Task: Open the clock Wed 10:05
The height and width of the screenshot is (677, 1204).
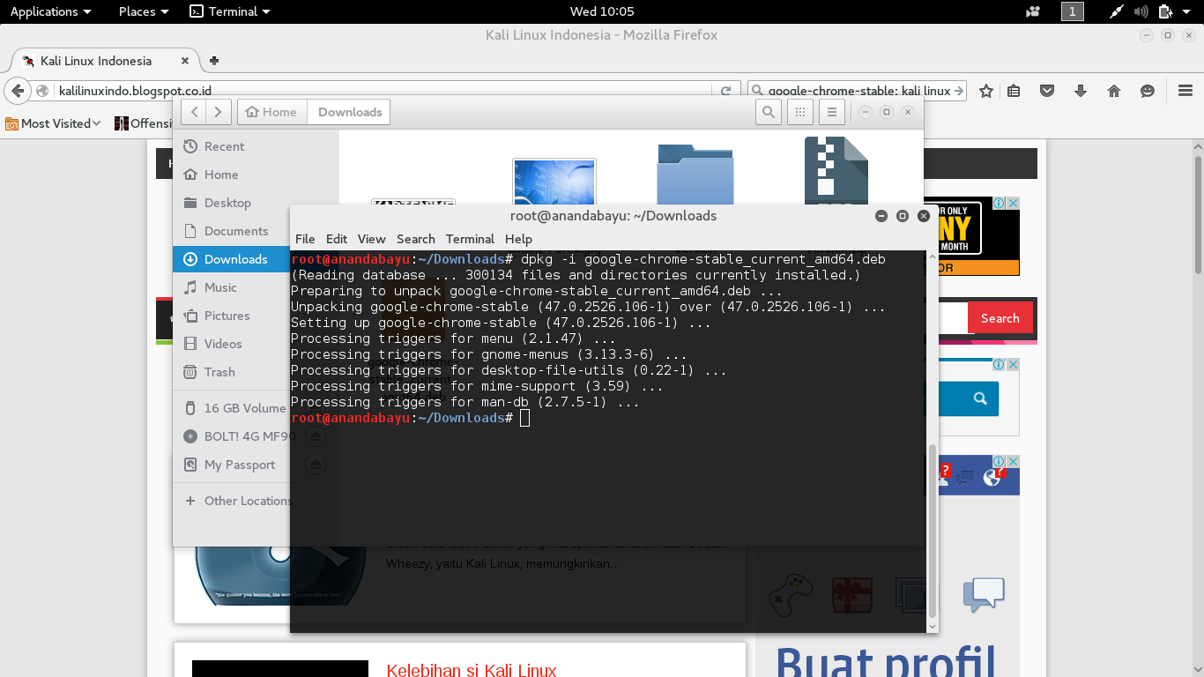Action: pyautogui.click(x=602, y=11)
